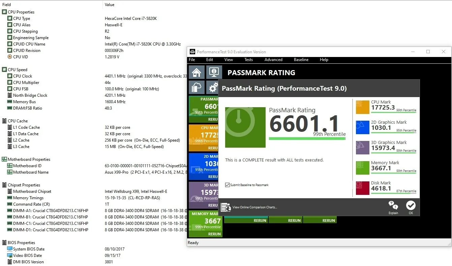Open the Help menu
The width and height of the screenshot is (452, 266).
coord(324,60)
